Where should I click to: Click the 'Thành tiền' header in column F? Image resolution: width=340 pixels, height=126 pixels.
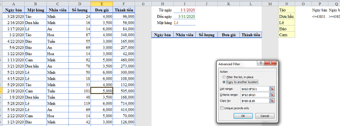pos(124,10)
